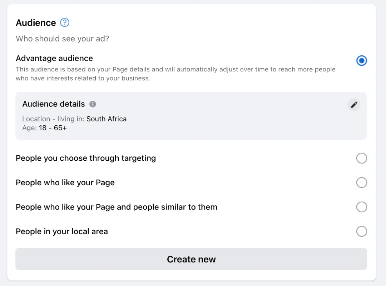
Task: Pick People who like your Page and similar radio
Action: tap(361, 207)
